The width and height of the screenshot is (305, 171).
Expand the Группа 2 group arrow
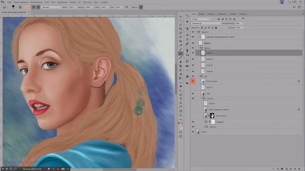[204, 127]
